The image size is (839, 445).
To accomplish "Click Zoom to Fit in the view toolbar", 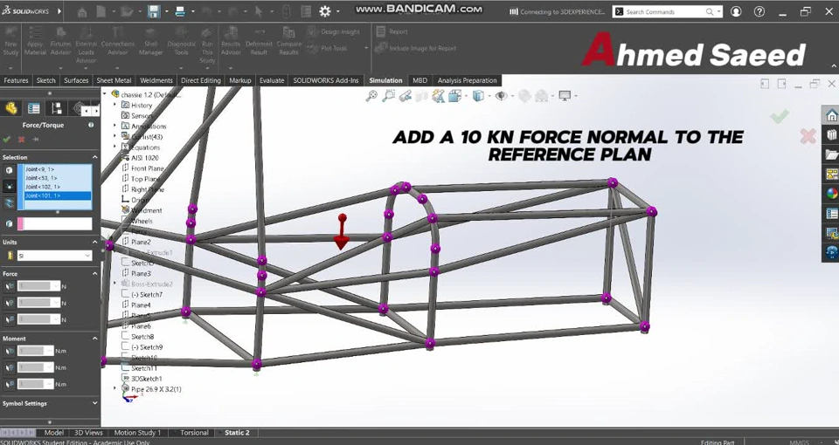I will click(371, 96).
